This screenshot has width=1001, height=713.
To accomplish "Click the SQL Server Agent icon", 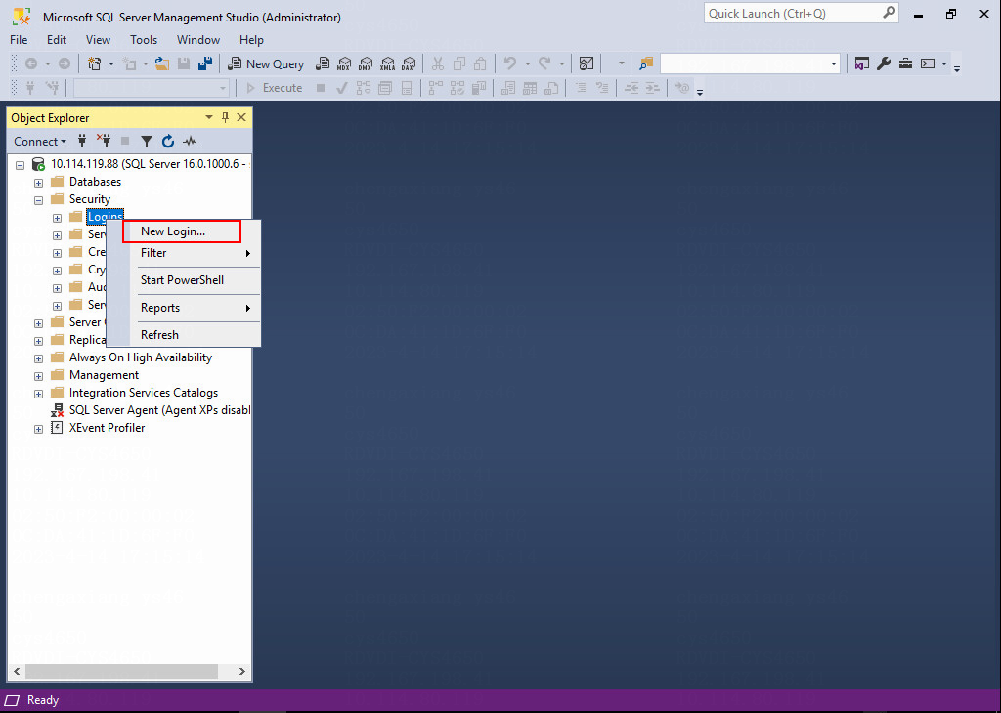I will pos(57,410).
